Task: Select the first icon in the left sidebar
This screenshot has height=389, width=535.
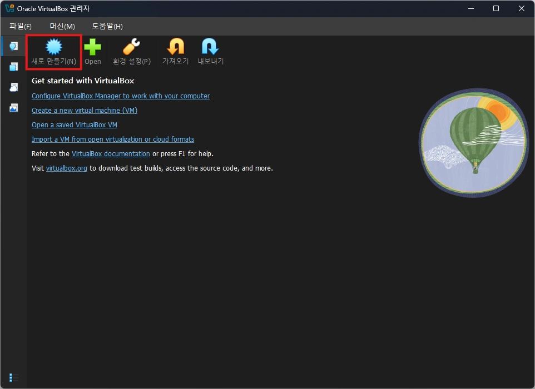Action: [14, 46]
